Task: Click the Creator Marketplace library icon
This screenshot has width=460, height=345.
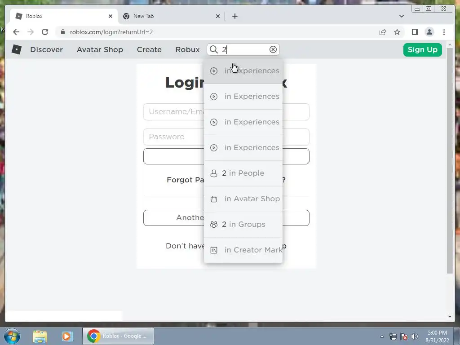Action: click(214, 250)
